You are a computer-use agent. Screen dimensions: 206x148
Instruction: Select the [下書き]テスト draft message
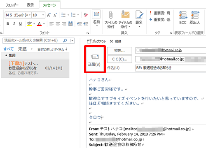[x=35, y=68]
